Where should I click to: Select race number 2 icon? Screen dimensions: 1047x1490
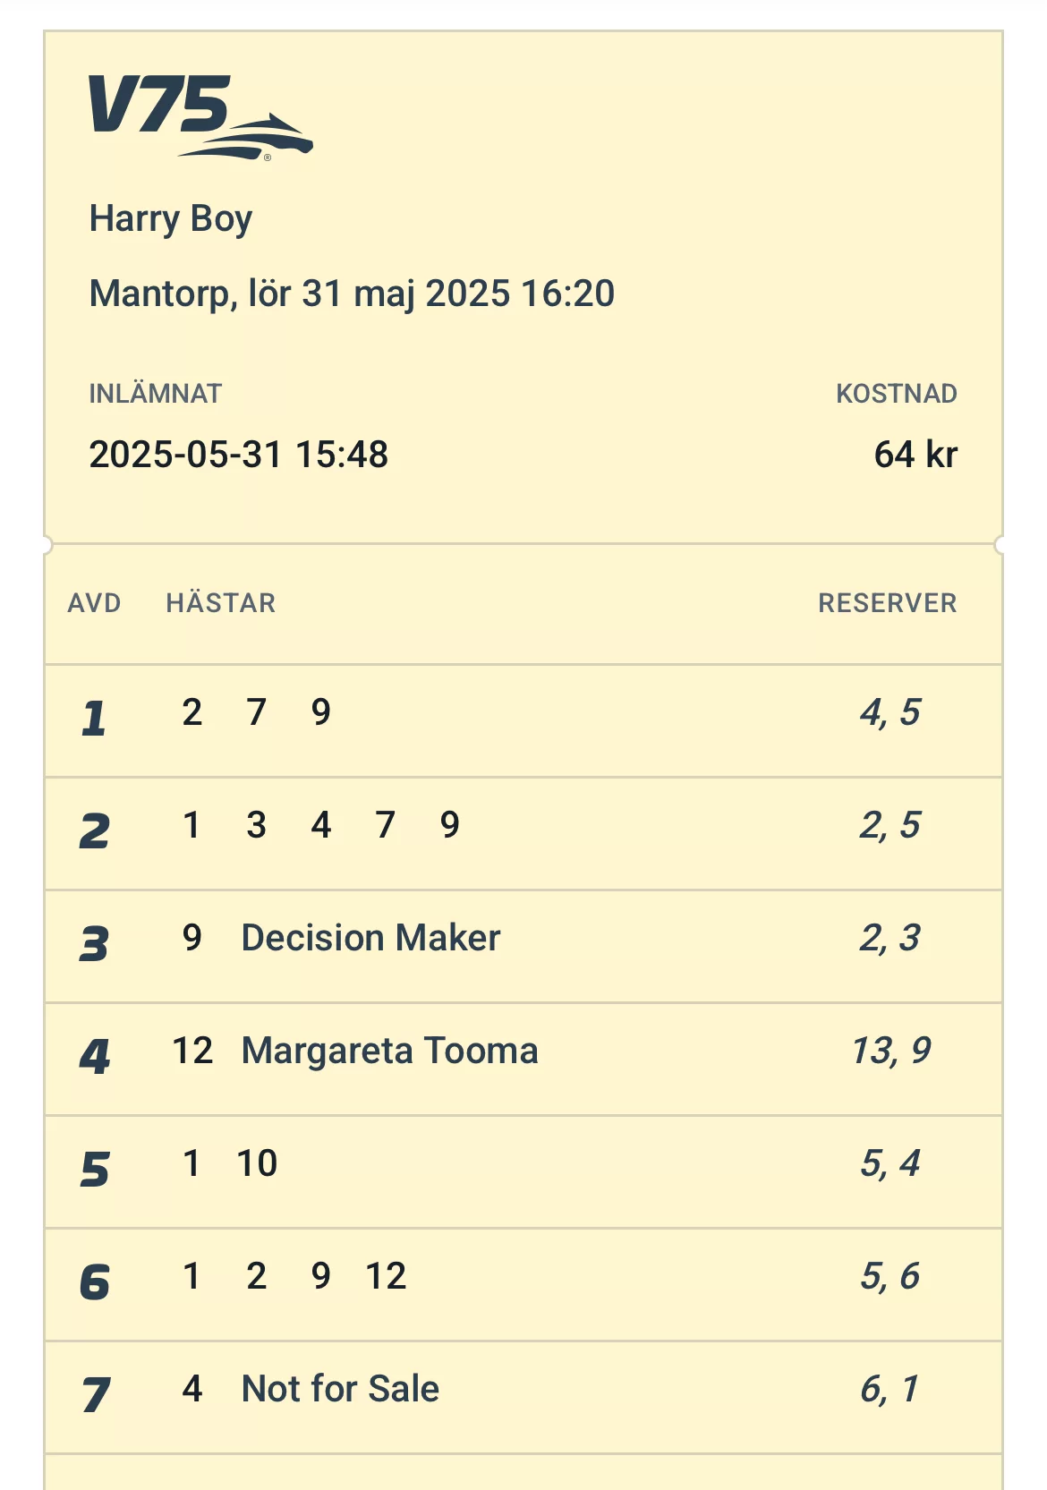tap(94, 831)
